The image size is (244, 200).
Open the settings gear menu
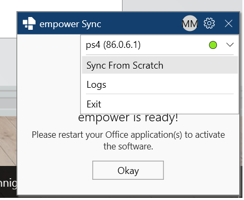point(209,23)
